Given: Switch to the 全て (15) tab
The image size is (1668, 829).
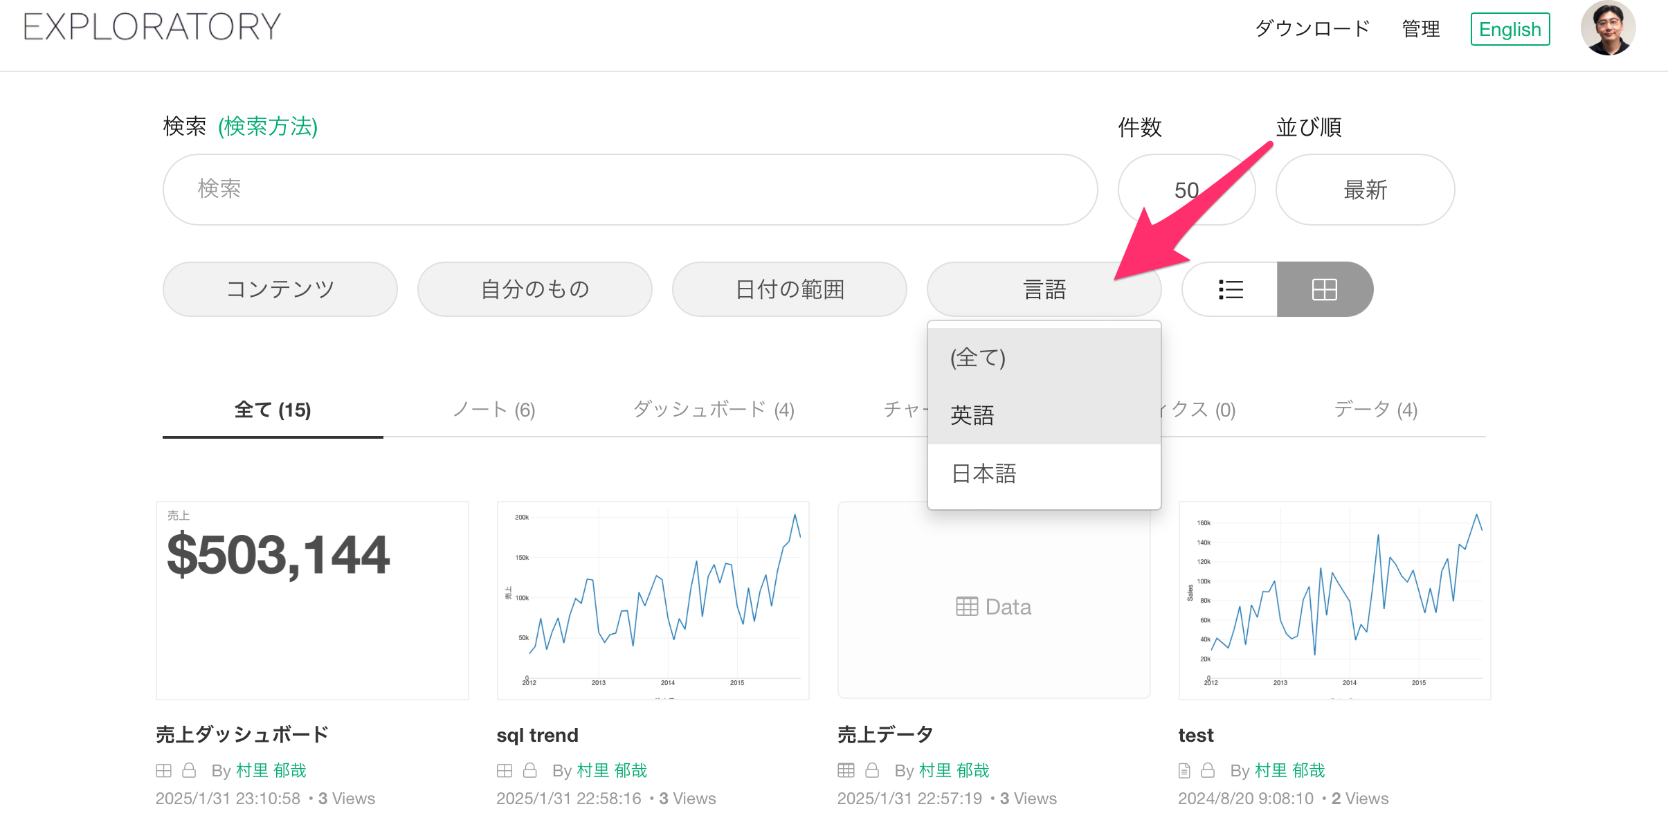Looking at the screenshot, I should tap(273, 410).
